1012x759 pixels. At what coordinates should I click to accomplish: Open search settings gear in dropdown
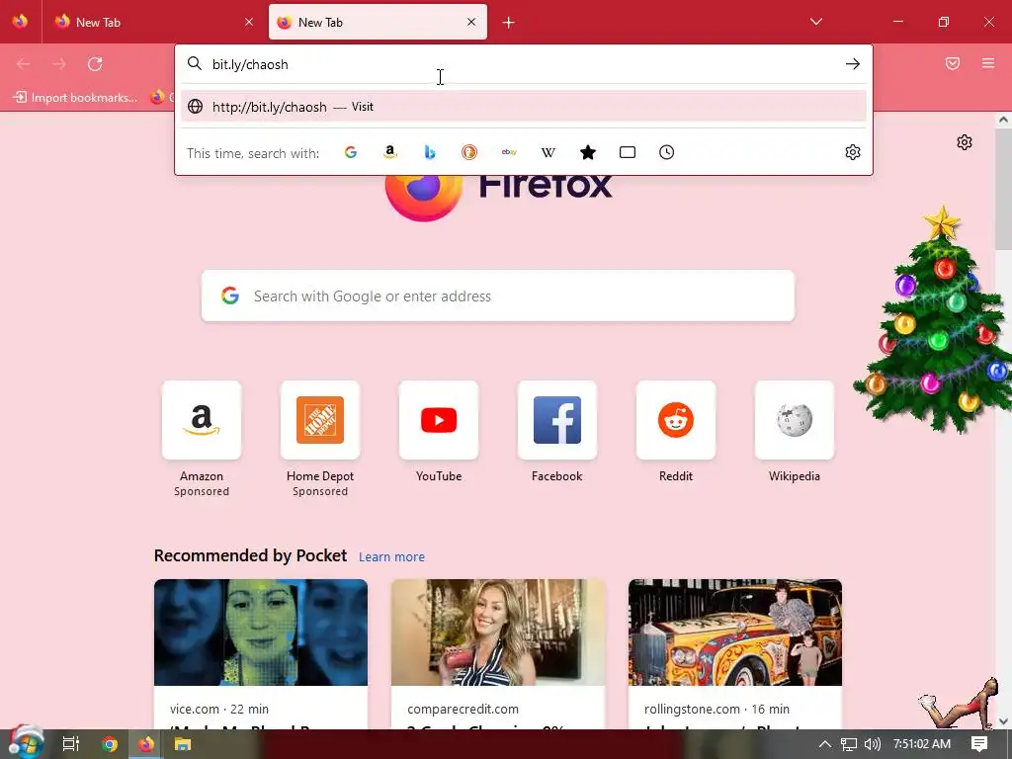(x=853, y=152)
